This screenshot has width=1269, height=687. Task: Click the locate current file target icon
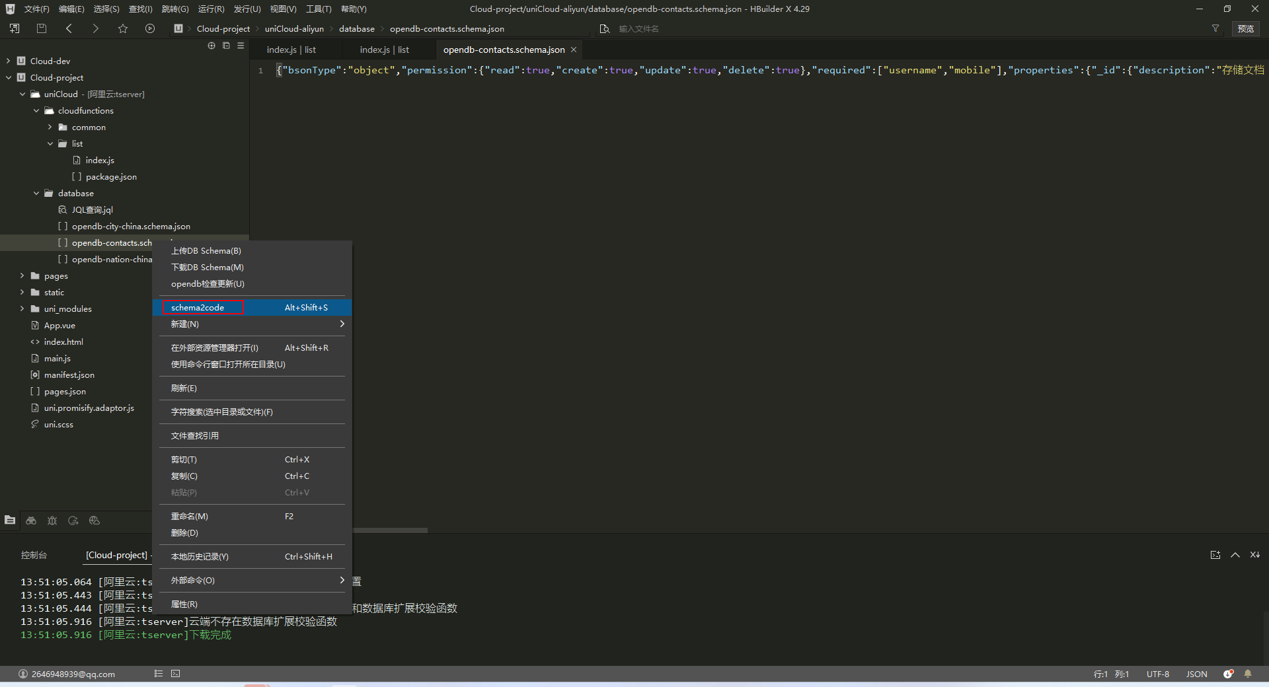pyautogui.click(x=211, y=46)
